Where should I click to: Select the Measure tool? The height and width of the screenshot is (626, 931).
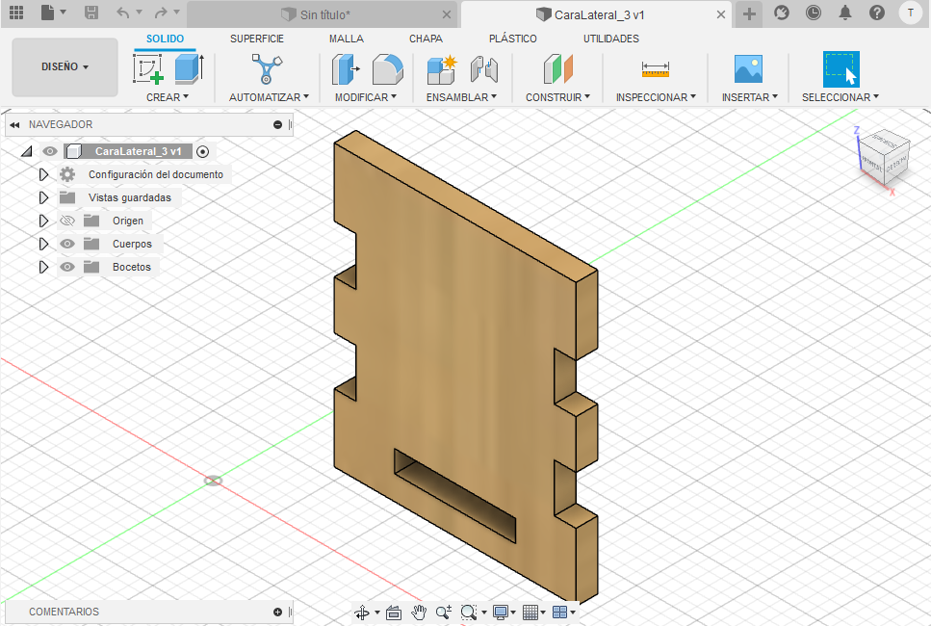pyautogui.click(x=656, y=69)
